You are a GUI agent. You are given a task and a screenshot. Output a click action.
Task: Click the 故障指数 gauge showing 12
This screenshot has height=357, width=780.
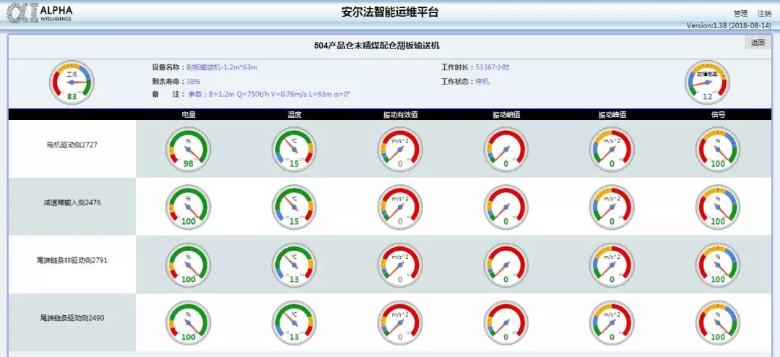[707, 82]
